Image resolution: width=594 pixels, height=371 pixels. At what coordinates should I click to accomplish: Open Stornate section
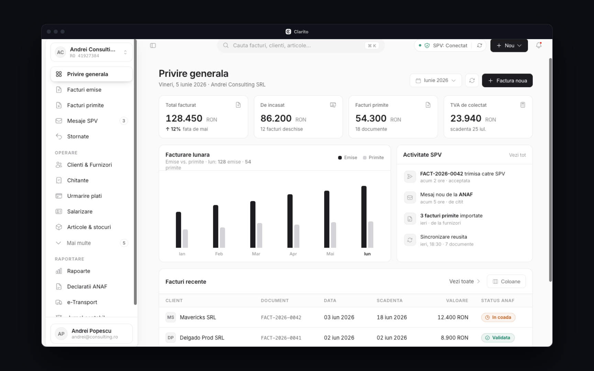pos(91,136)
